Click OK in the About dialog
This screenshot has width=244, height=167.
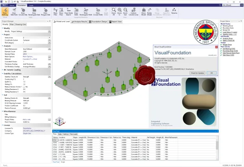coord(211,73)
